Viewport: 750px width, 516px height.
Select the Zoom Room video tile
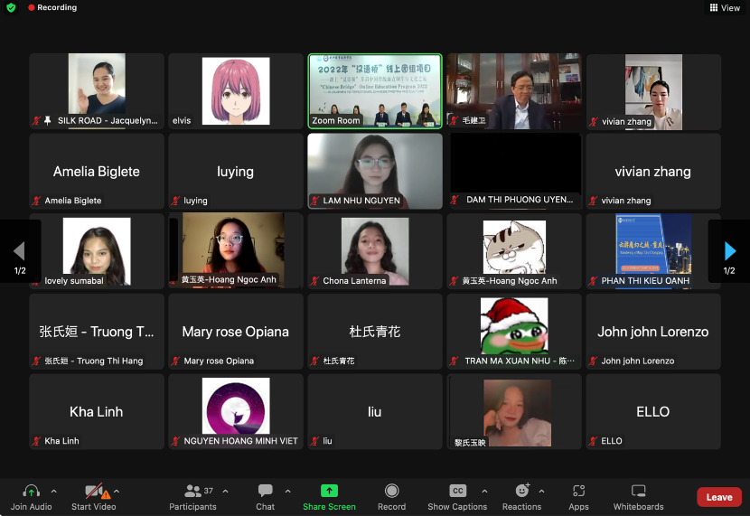tap(374, 90)
